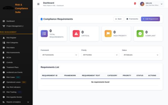Click the Compliant green checkmark icon
Screen dimensions: 168x105
pyautogui.click(x=140, y=34)
